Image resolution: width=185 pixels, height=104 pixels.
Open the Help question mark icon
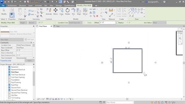164,2
